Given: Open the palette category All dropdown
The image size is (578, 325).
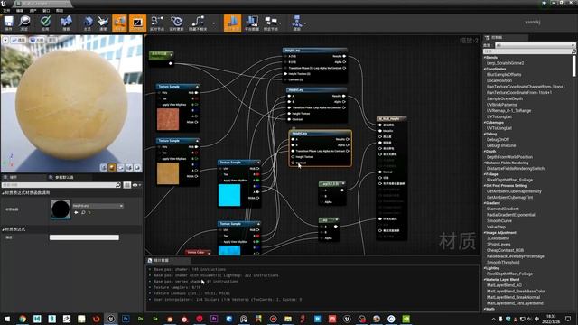Looking at the screenshot, I should pos(535,45).
